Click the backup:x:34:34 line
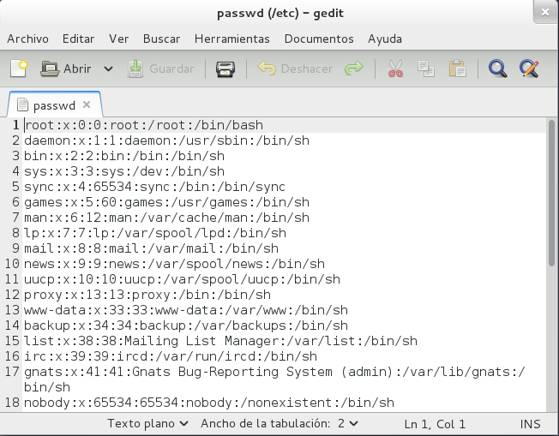Image resolution: width=559 pixels, height=436 pixels. point(186,326)
